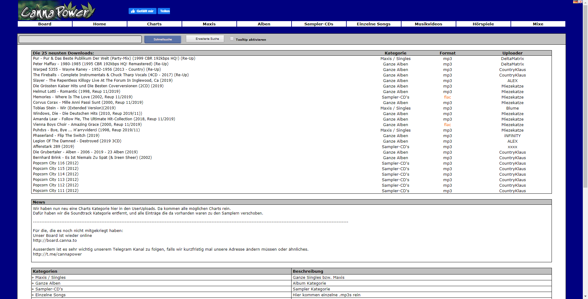Open Popcorn City 113 (2012) entry

(56, 180)
